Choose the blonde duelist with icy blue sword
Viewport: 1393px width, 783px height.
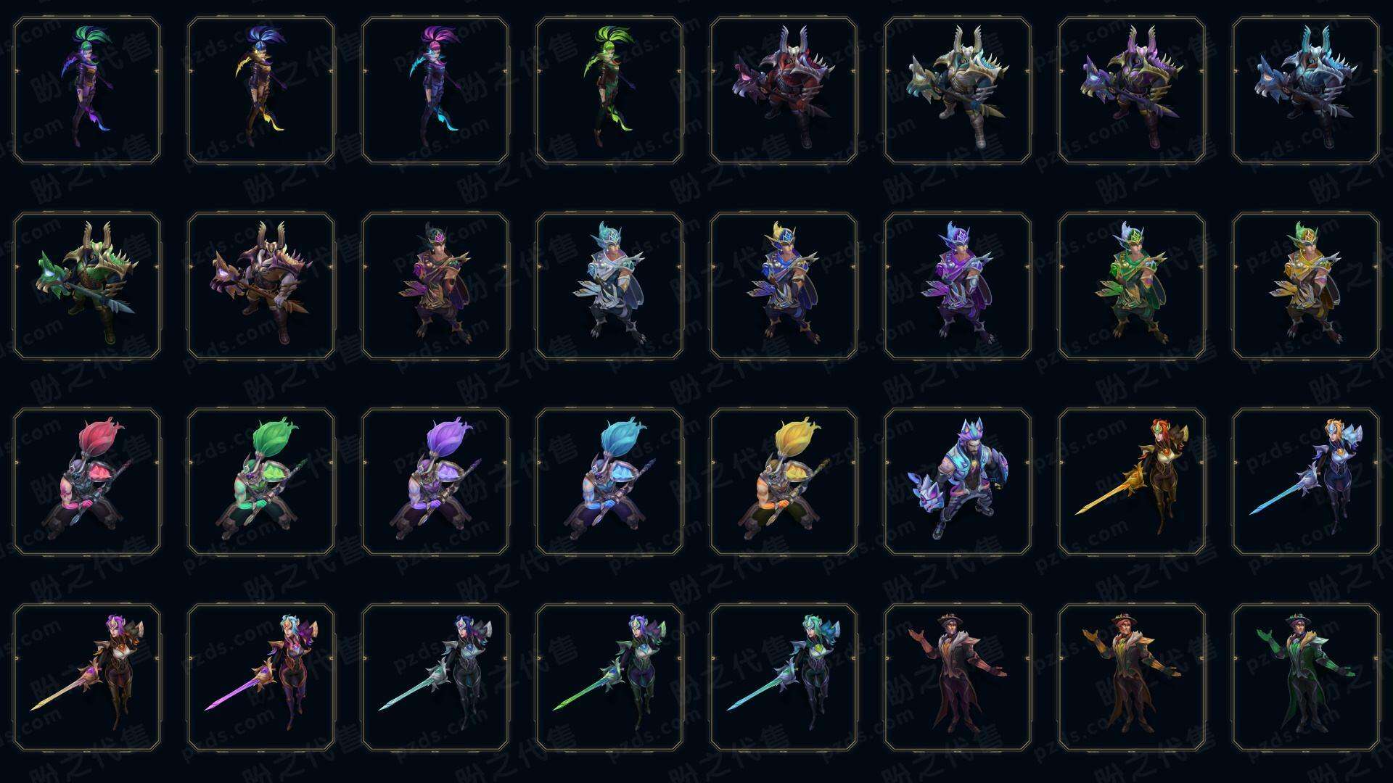[x=1306, y=481]
